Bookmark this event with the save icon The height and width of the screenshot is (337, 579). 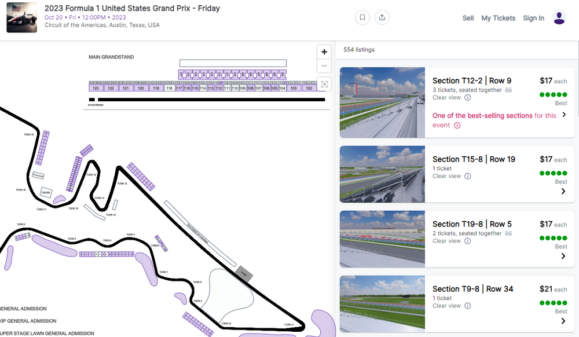(362, 17)
